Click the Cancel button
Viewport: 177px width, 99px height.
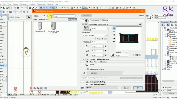tap(126, 88)
